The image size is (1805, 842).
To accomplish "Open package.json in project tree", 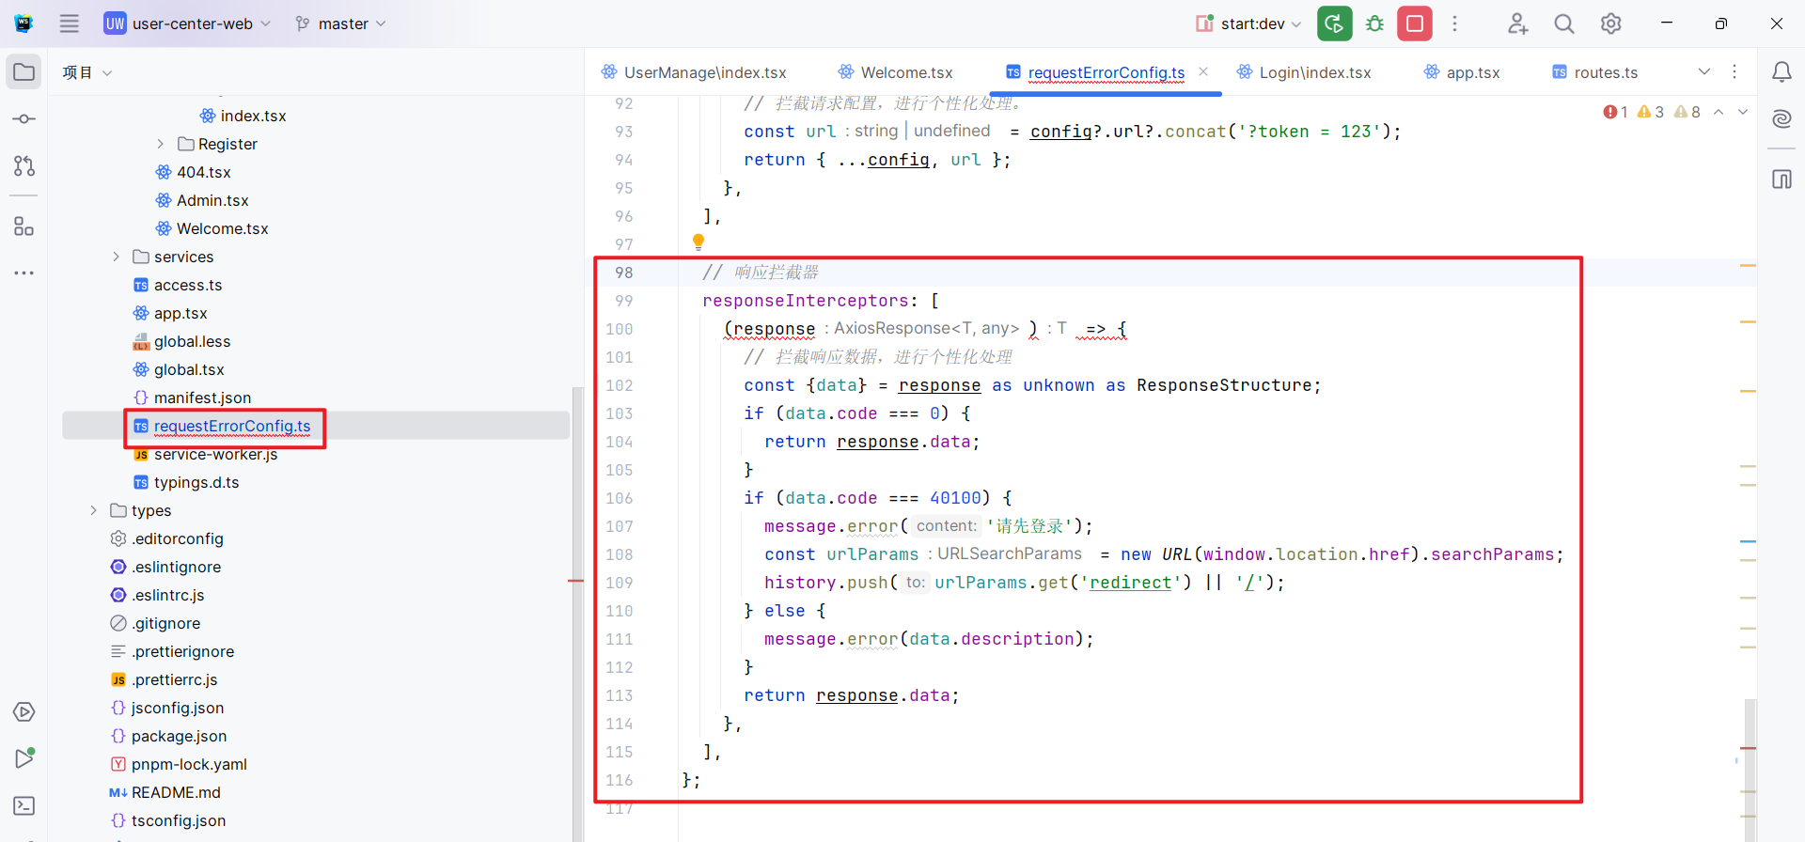I will [x=179, y=736].
